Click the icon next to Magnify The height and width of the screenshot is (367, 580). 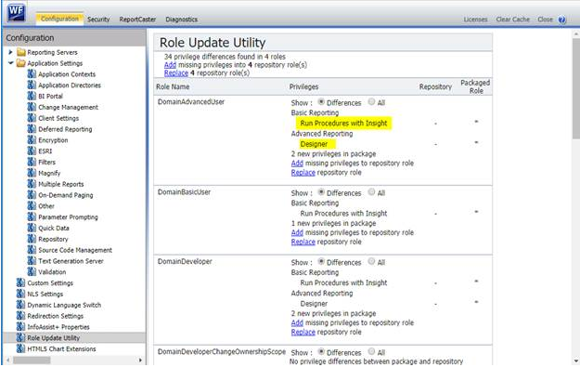click(32, 173)
